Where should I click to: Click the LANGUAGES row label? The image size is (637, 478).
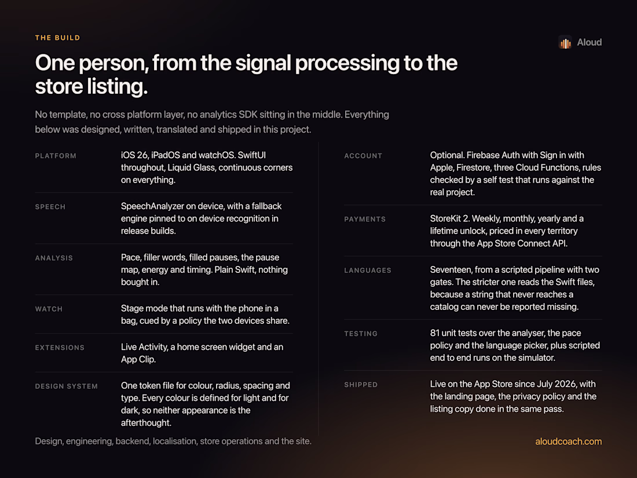(x=368, y=271)
